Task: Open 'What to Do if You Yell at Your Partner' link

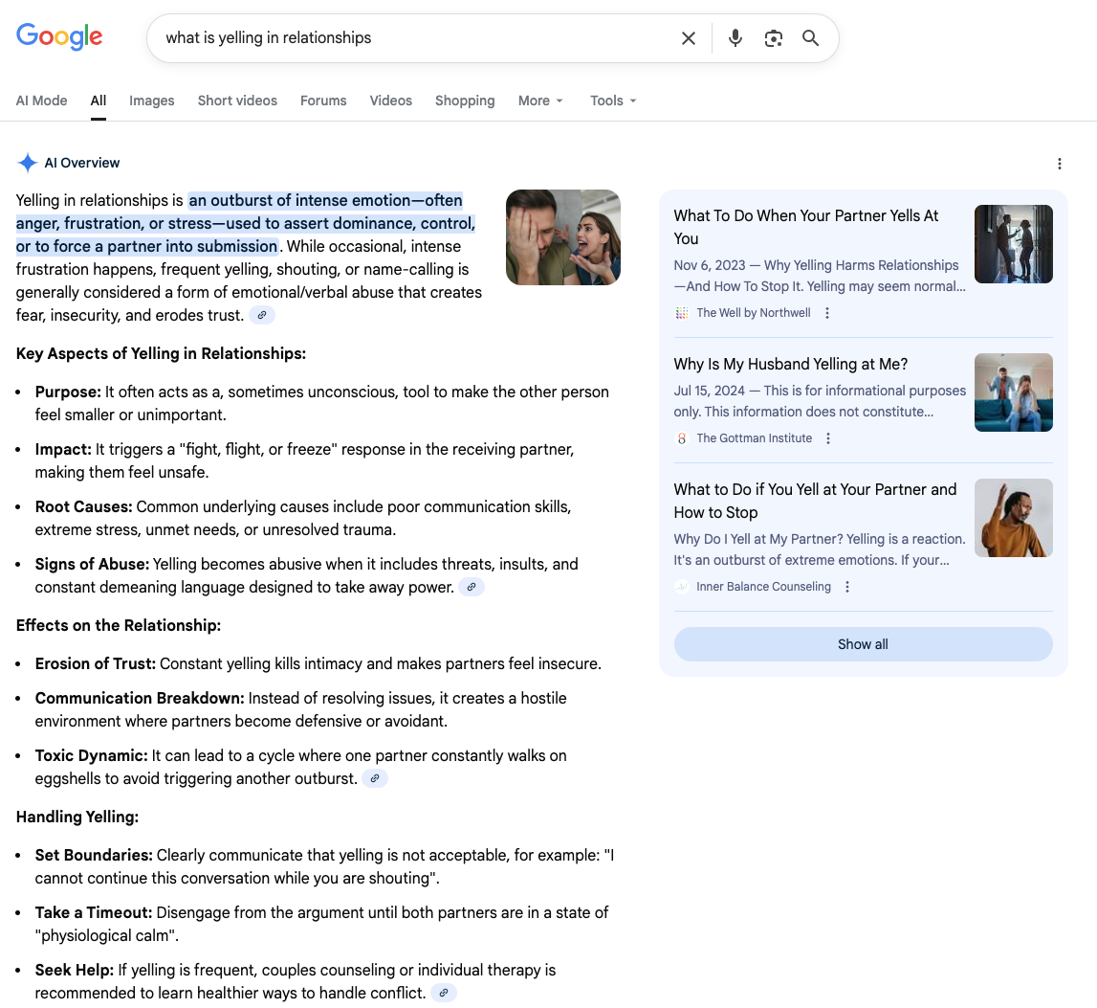Action: tap(815, 501)
